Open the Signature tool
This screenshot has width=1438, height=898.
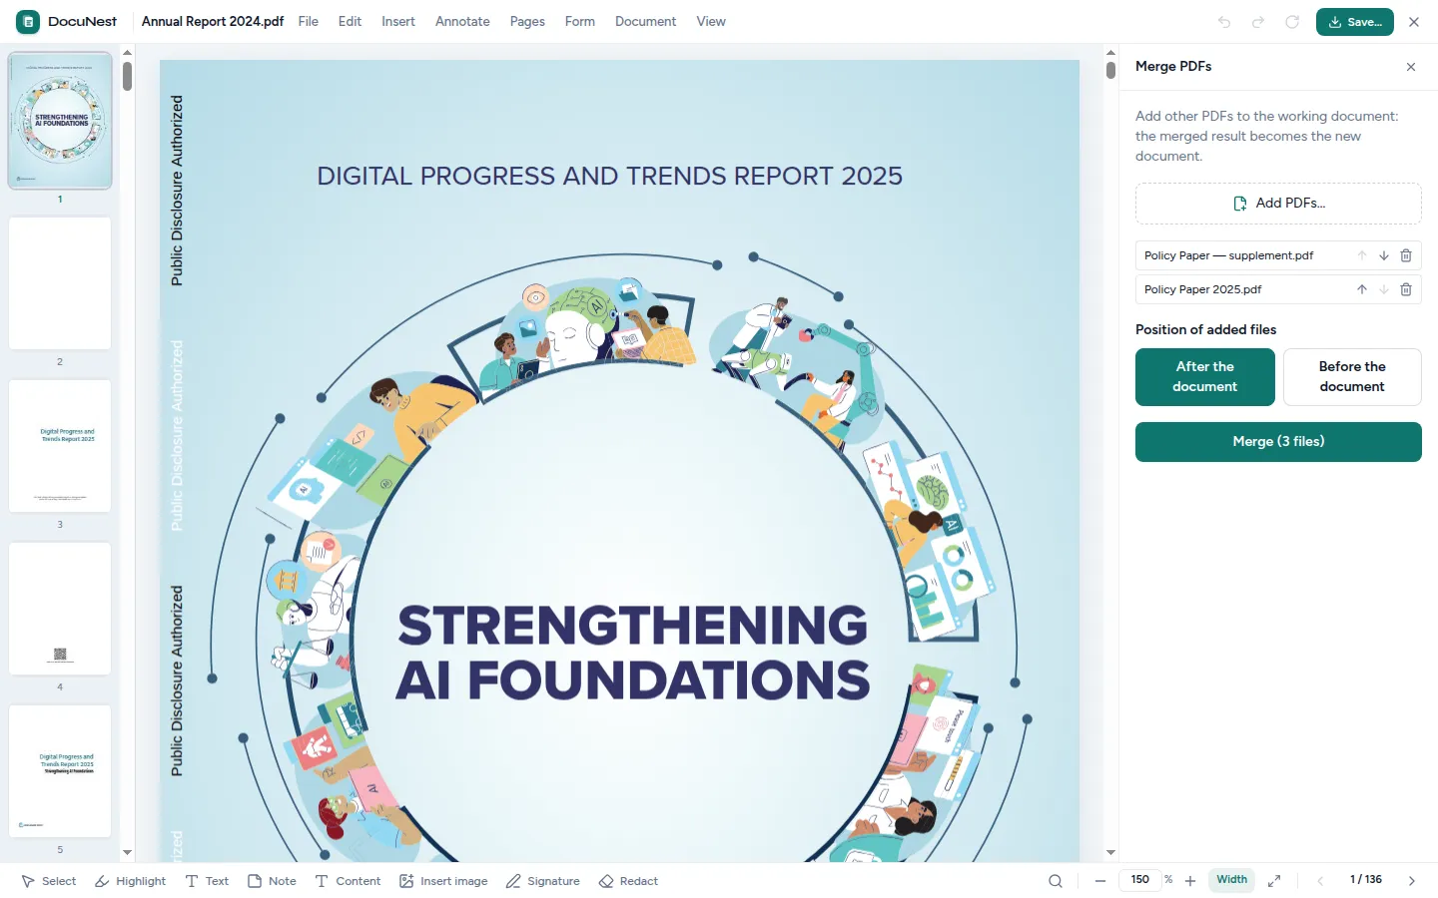click(x=542, y=881)
